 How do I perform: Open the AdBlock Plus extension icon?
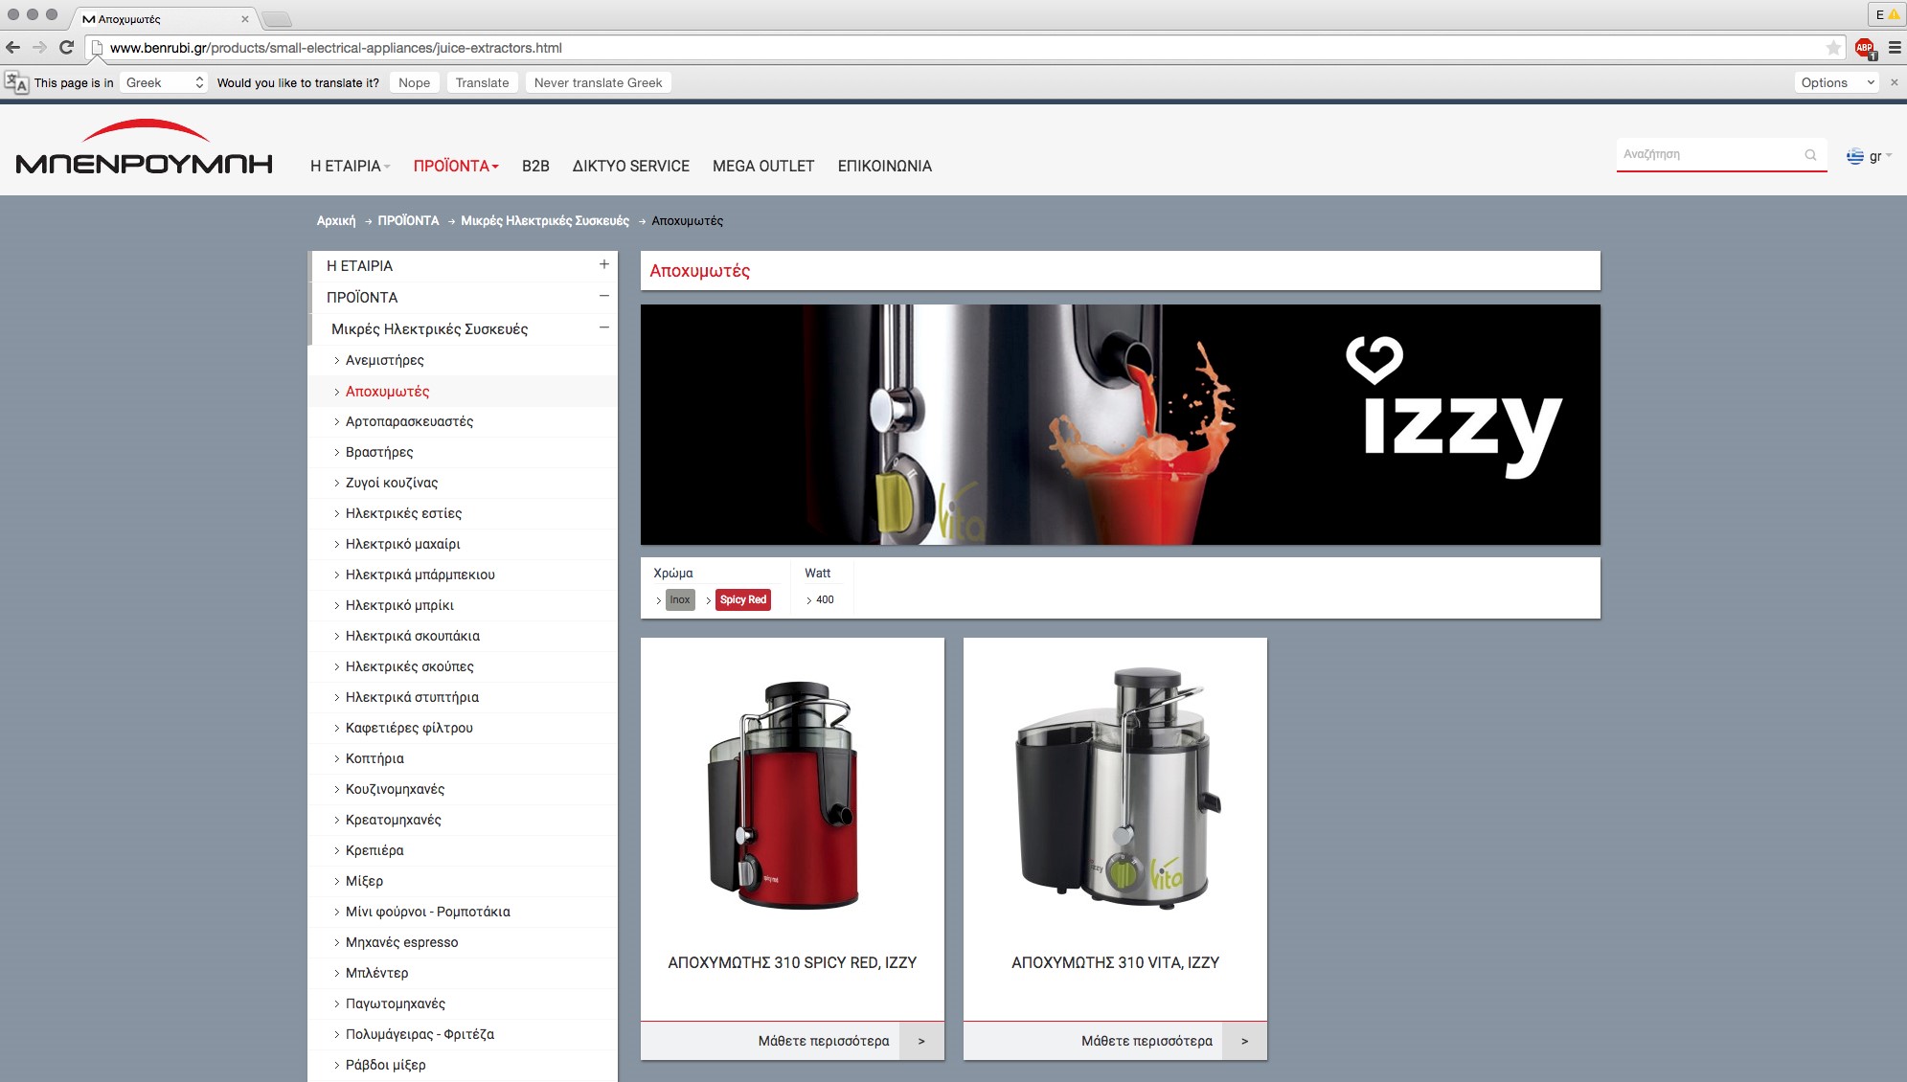pyautogui.click(x=1864, y=47)
